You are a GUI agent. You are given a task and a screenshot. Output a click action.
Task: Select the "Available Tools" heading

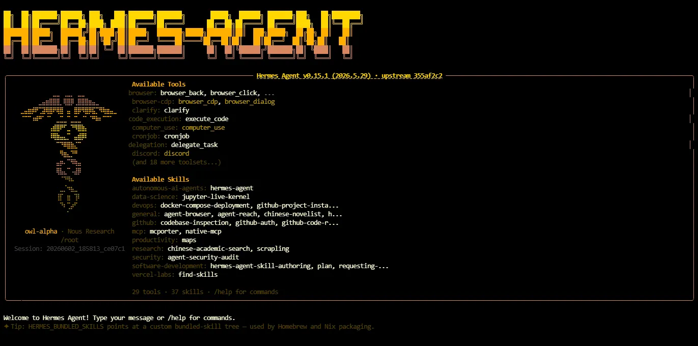(158, 84)
